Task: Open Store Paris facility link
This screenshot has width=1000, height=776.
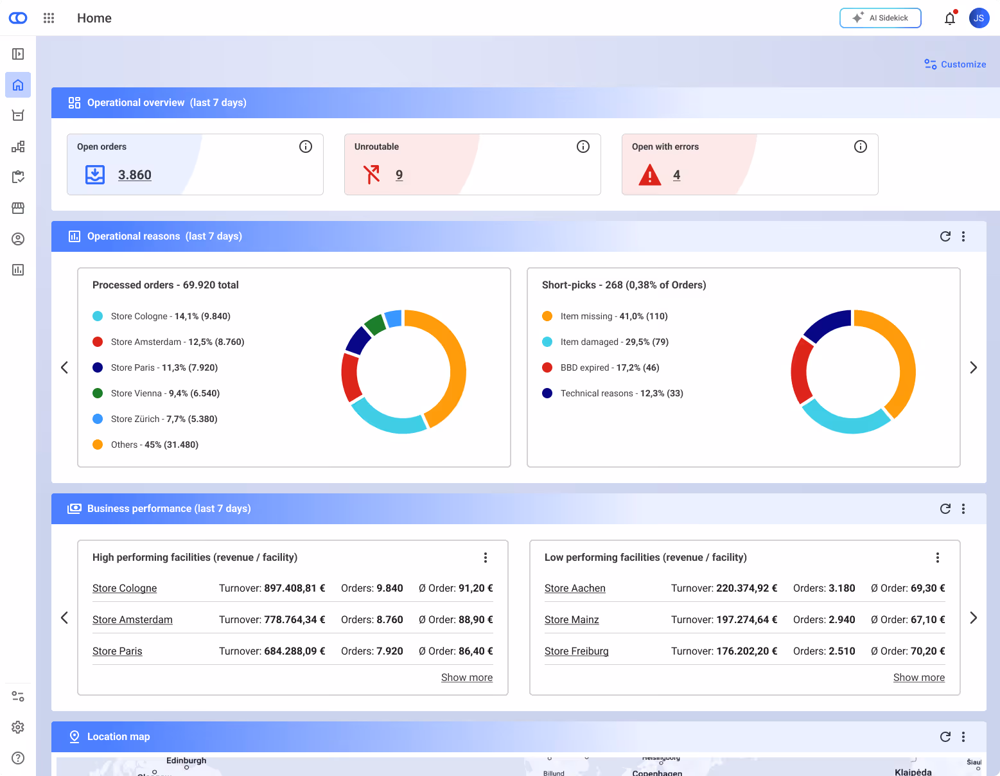Action: 118,651
